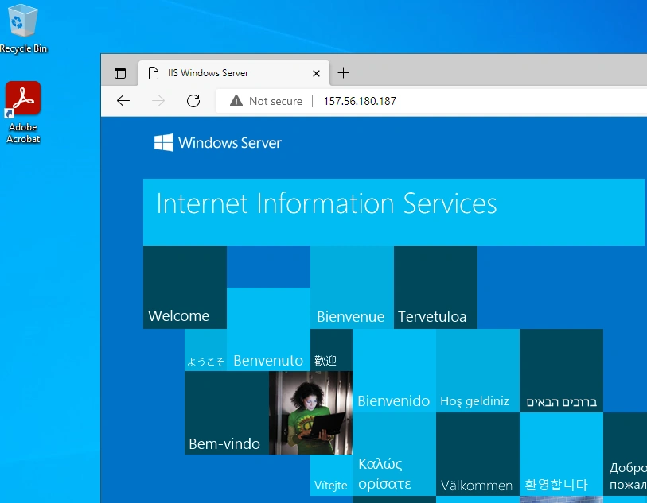
Task: Click the Bienvenido tile
Action: click(x=394, y=371)
